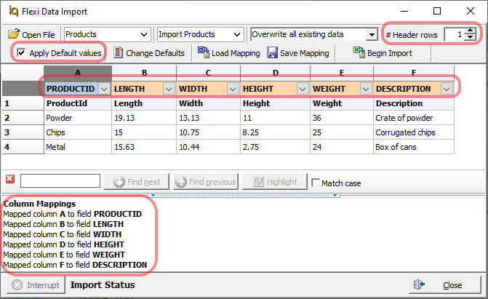Click the Find previous arrow icon

(x=181, y=182)
